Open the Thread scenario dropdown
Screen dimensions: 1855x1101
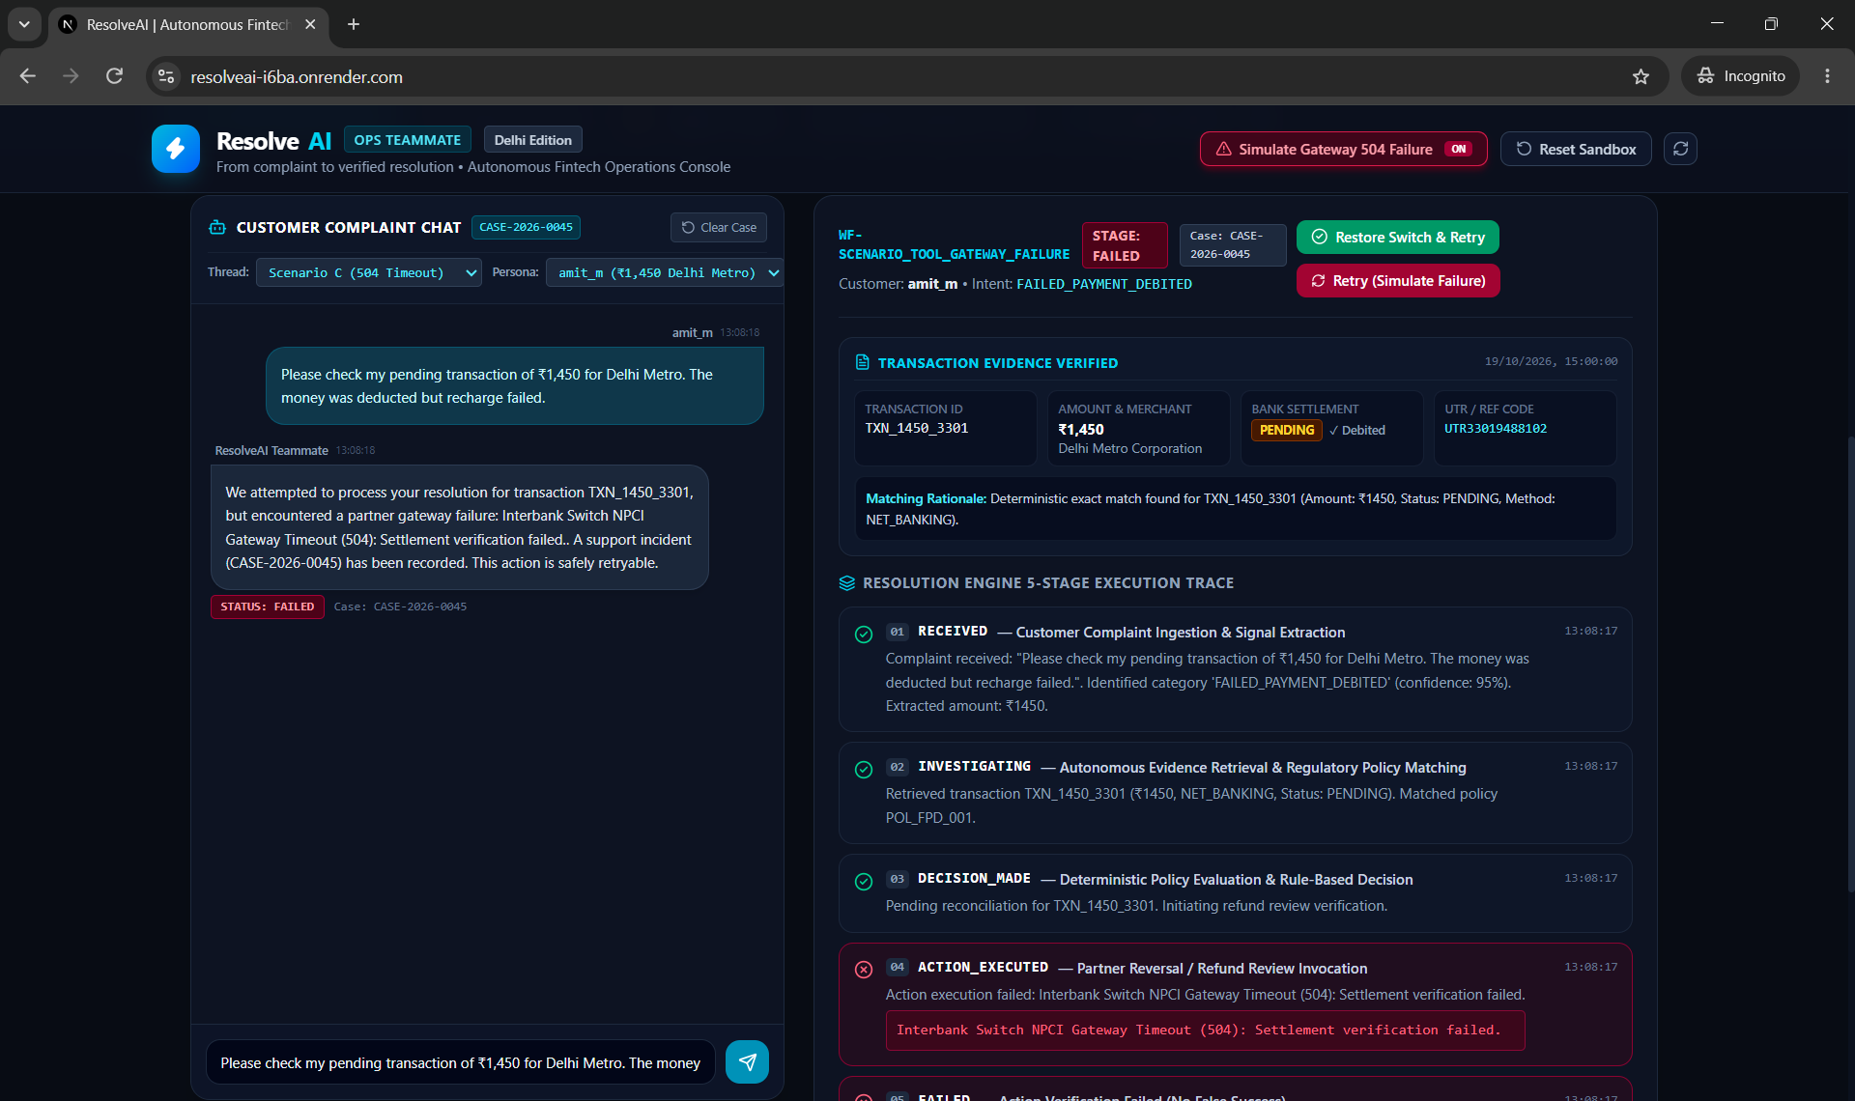click(369, 272)
